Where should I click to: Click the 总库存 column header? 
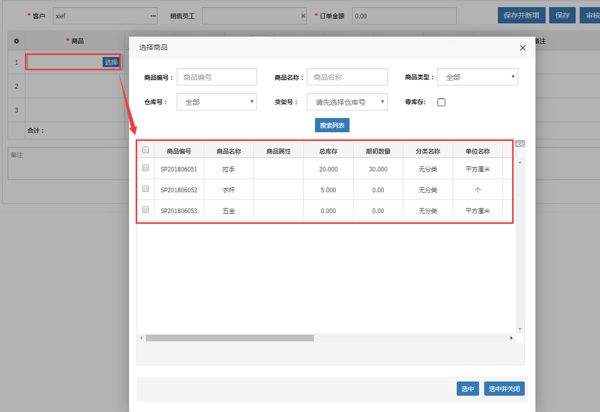coord(328,152)
